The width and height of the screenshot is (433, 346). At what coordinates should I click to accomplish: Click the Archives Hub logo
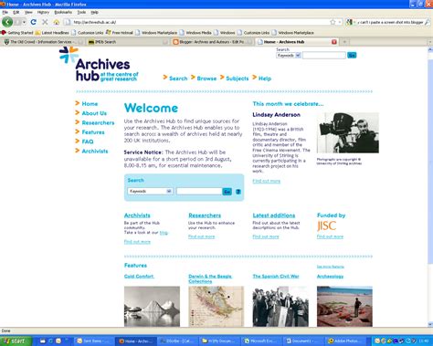(99, 64)
